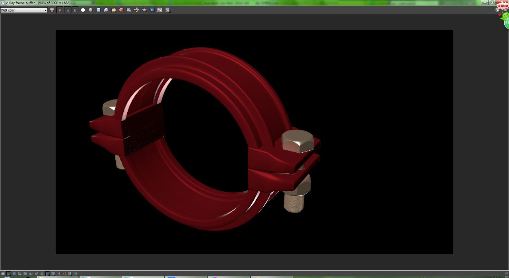Viewport: 509px width, 278px height.
Task: Click the track mouse while rendering icon
Action: 136,10
